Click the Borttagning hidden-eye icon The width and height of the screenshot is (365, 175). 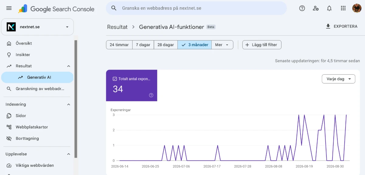9,138
